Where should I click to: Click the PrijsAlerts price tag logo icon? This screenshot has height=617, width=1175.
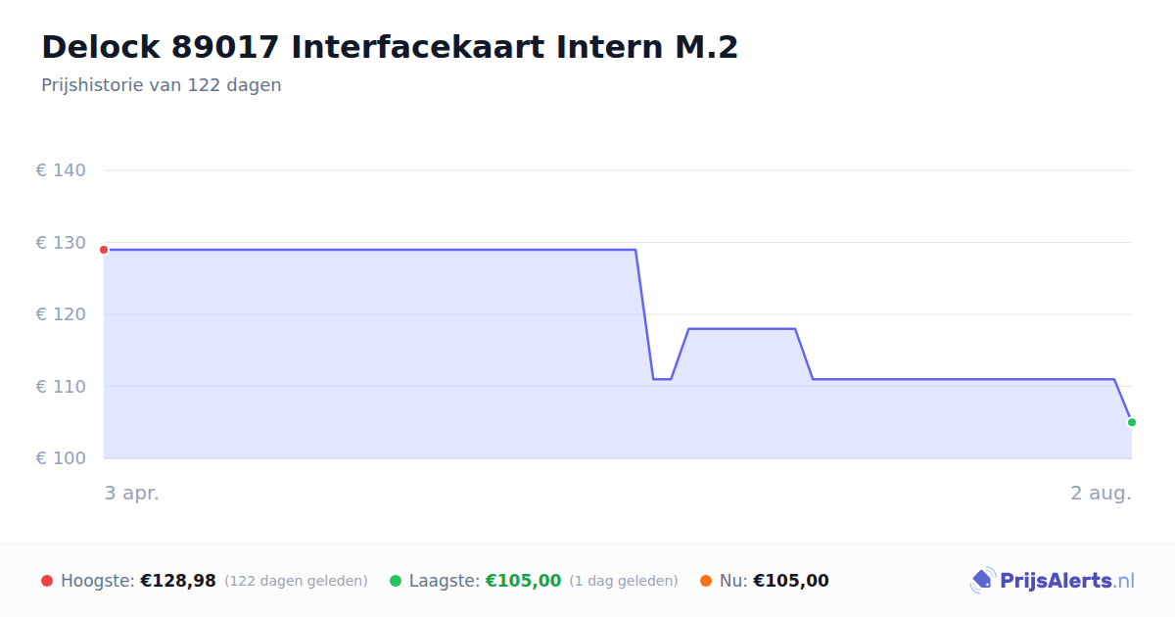pos(982,581)
